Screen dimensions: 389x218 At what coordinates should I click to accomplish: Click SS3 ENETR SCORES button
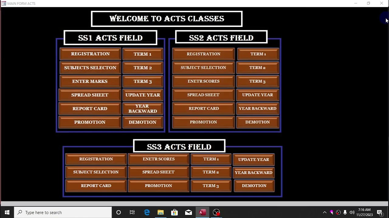click(x=159, y=159)
